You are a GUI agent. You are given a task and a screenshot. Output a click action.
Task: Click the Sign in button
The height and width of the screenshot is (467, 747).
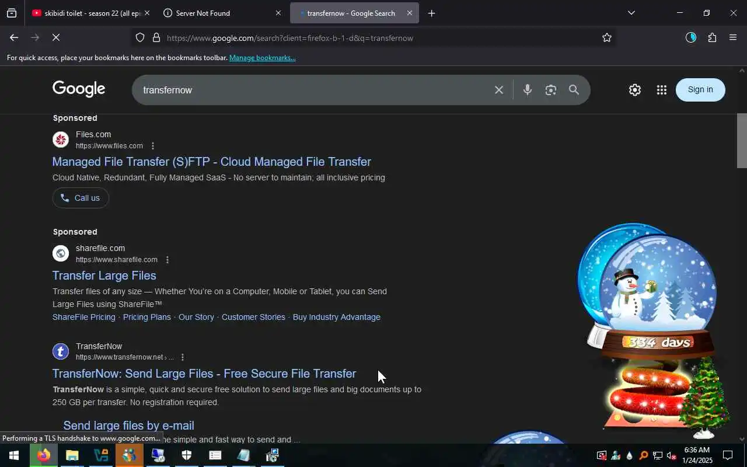700,89
